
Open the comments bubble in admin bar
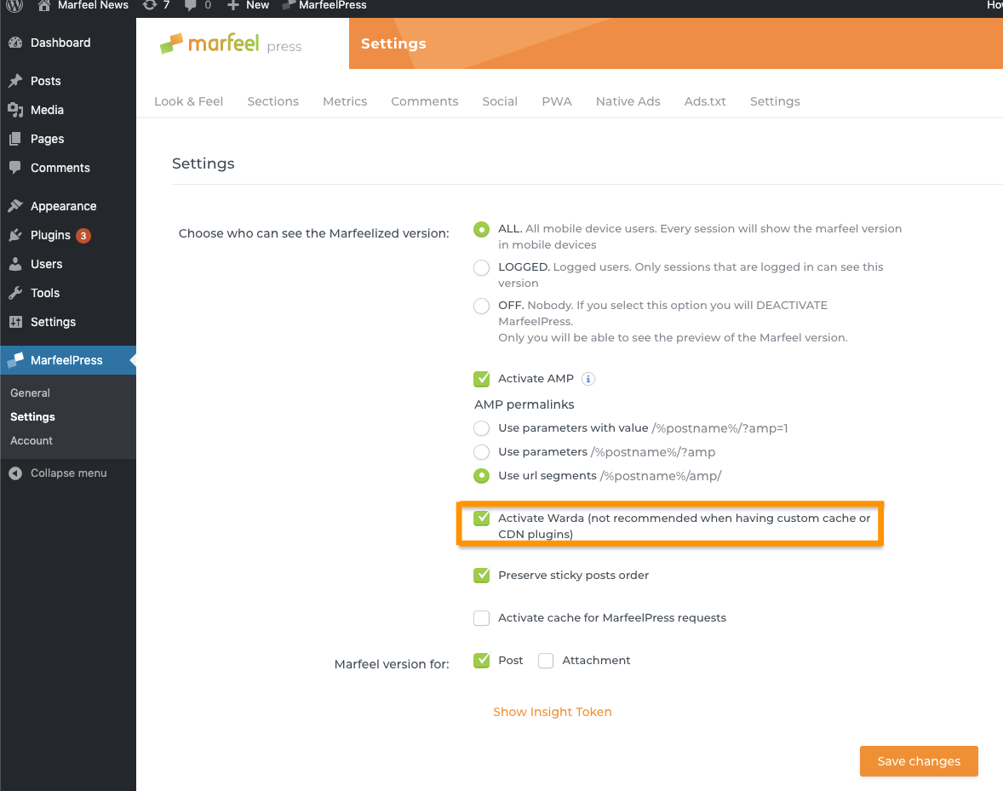pyautogui.click(x=191, y=5)
